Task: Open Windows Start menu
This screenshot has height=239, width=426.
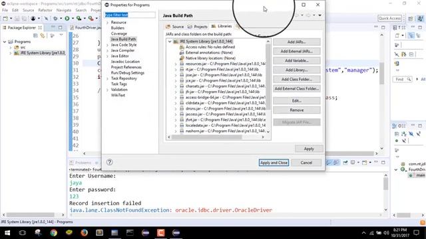Action: click(x=7, y=232)
